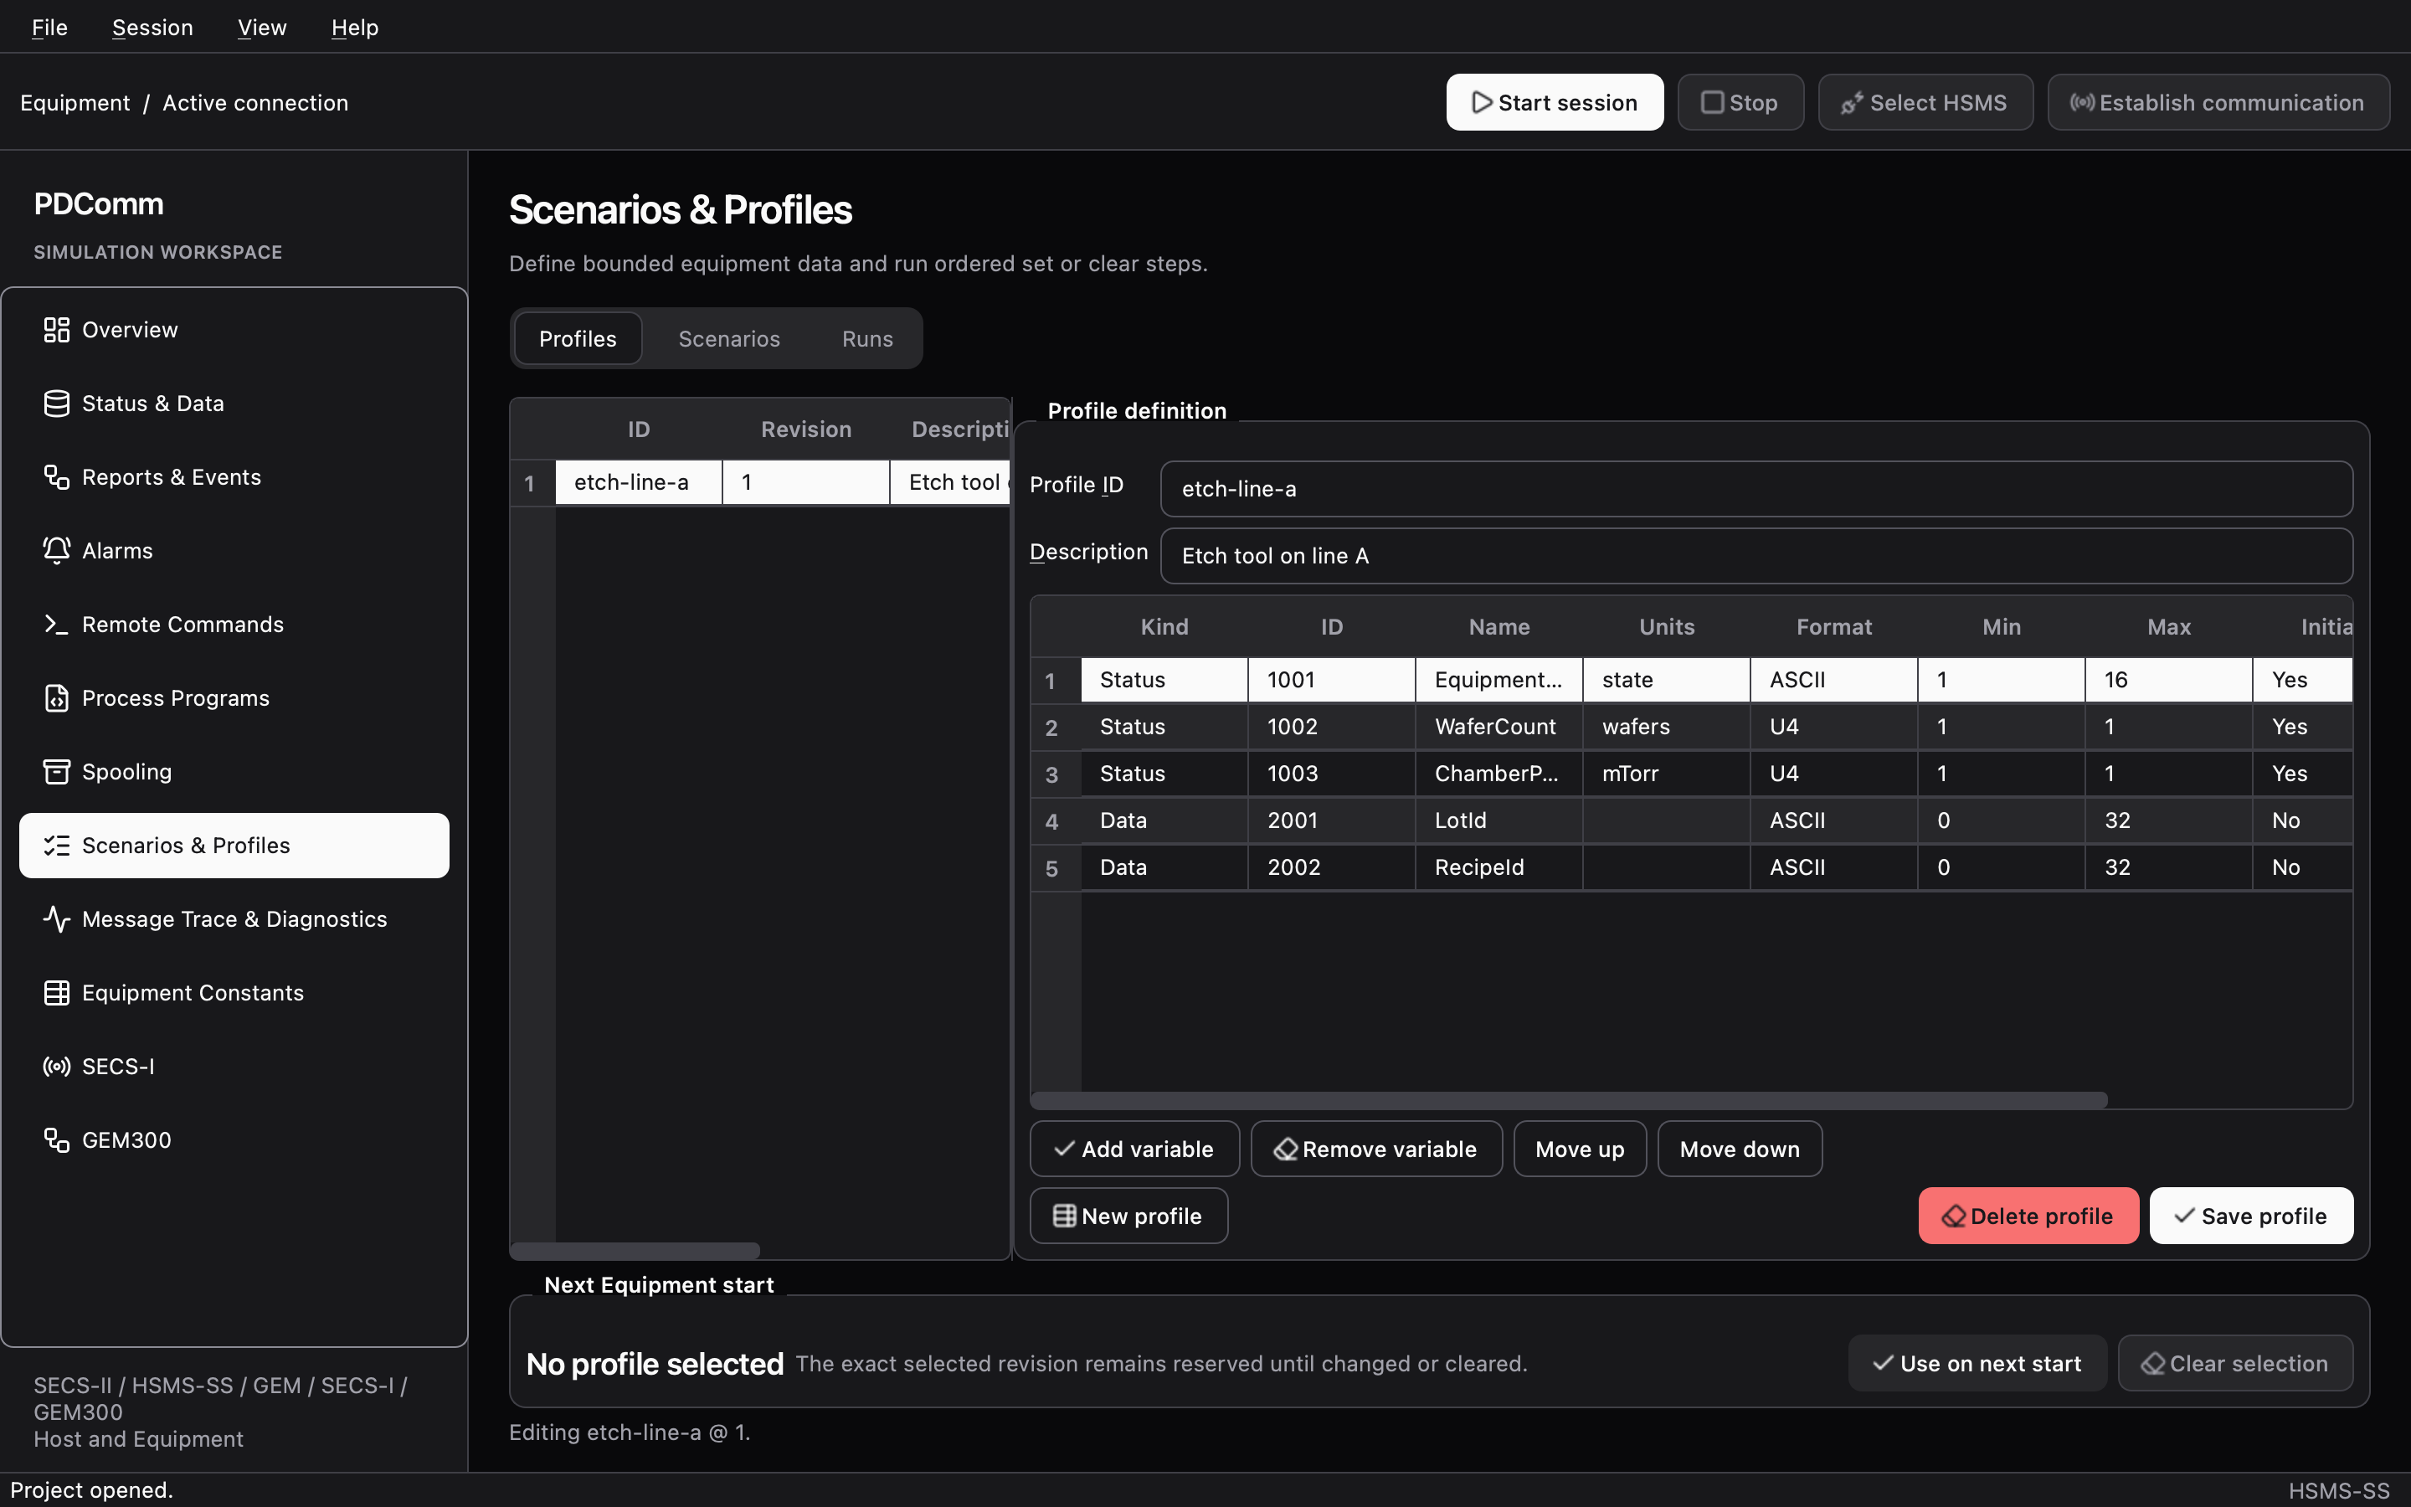The height and width of the screenshot is (1507, 2411).
Task: Click the Move up button
Action: pyautogui.click(x=1579, y=1150)
